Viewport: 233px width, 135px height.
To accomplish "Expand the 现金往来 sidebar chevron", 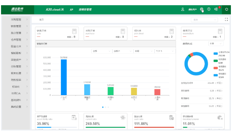I will [x=27, y=46].
